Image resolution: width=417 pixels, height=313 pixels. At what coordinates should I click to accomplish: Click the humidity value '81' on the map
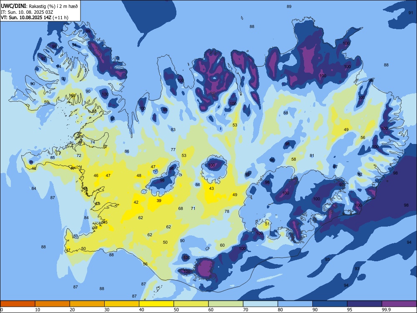coord(312,155)
